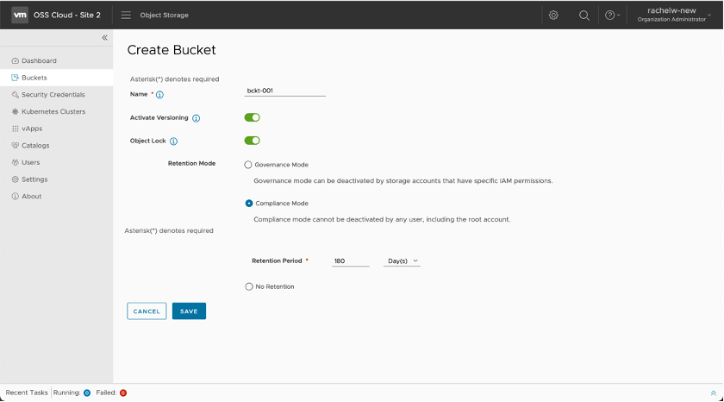Click the Retention Period input field
Screen dimensions: 724x402
350,261
